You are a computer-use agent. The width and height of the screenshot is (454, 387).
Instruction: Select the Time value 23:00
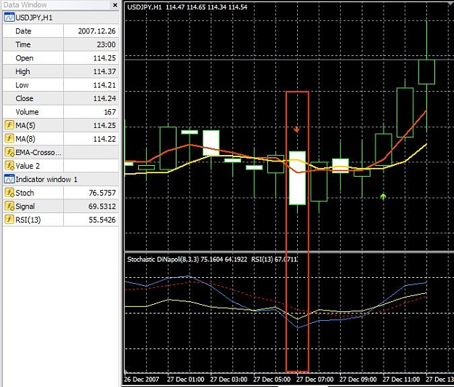click(106, 44)
